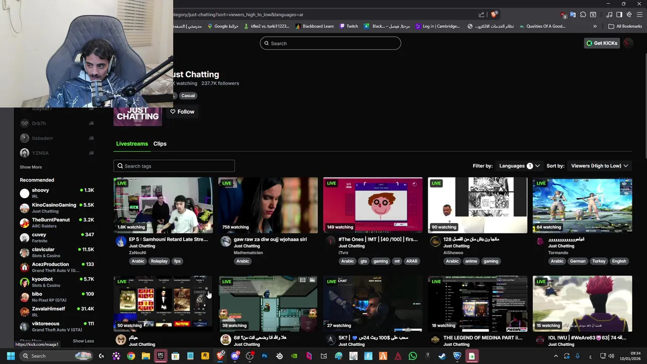The image size is (647, 364).
Task: Click the translate extension icon
Action: [573, 15]
